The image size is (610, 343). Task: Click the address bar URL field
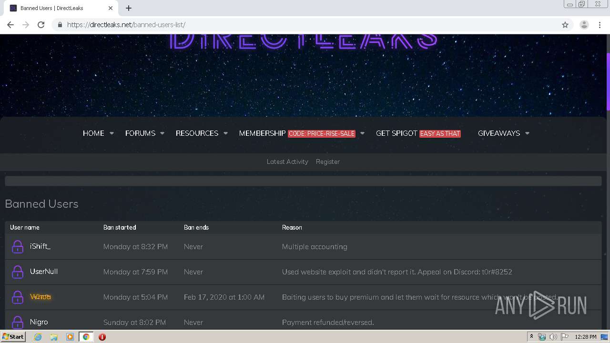305,25
